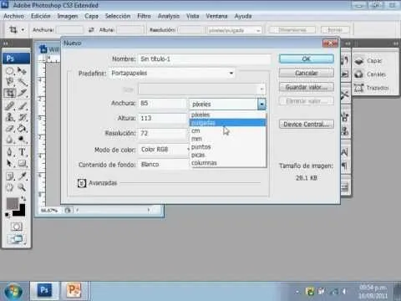The width and height of the screenshot is (401, 301).
Task: Swap Anchura and Altura in options bar
Action: 91,30
